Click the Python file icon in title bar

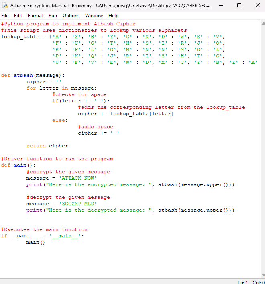click(5, 6)
